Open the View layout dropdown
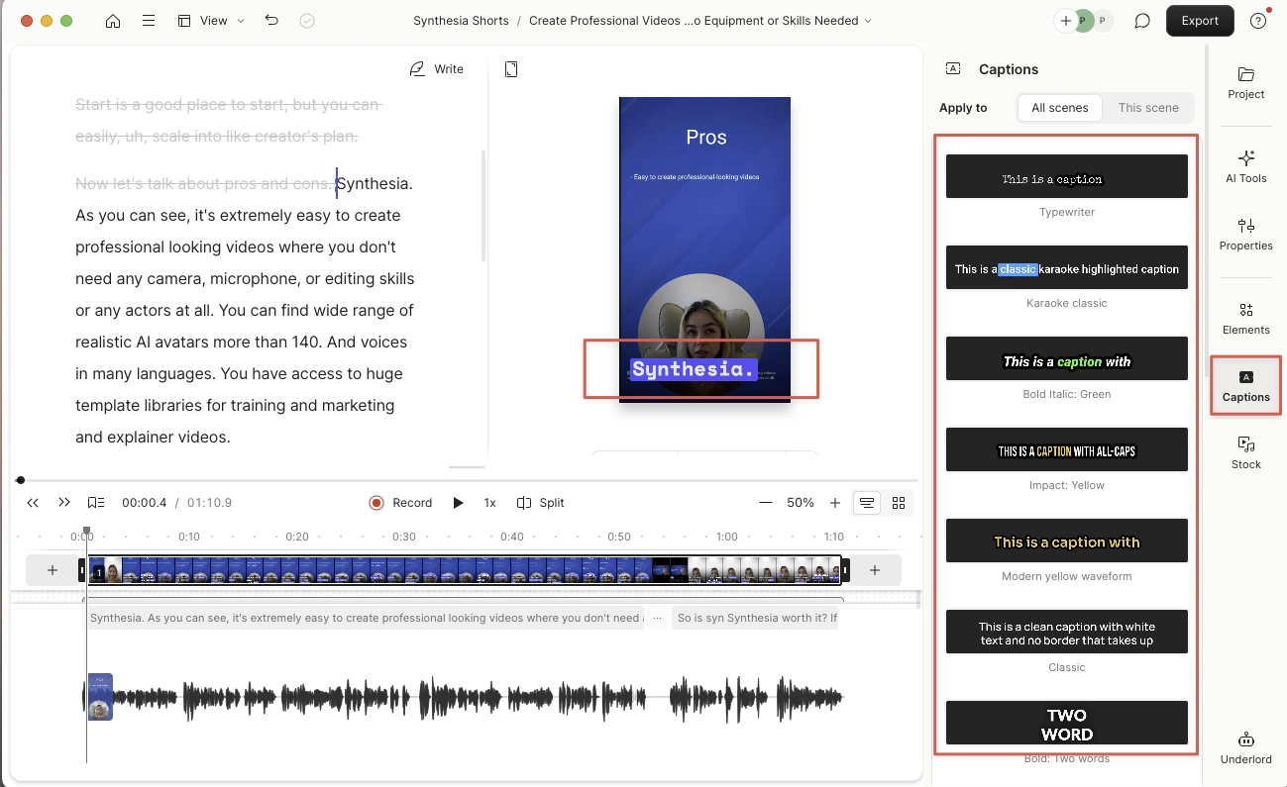Image resolution: width=1287 pixels, height=787 pixels. (211, 21)
